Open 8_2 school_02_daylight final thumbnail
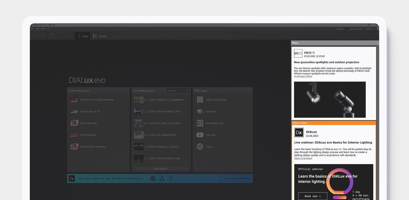The image size is (409, 200). pos(139,135)
